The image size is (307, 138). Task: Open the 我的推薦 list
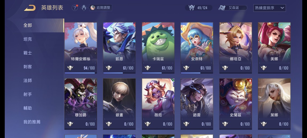[32, 122]
